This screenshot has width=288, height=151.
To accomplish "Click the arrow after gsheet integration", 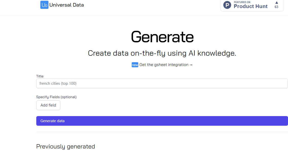I will 191,65.
